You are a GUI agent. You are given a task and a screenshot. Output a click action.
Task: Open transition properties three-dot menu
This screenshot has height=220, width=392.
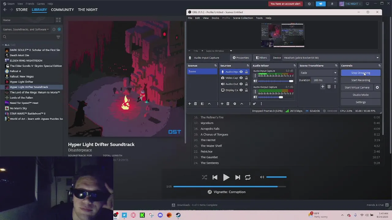335,87
